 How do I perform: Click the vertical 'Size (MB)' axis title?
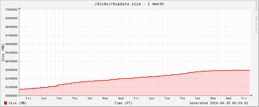tap(3, 52)
